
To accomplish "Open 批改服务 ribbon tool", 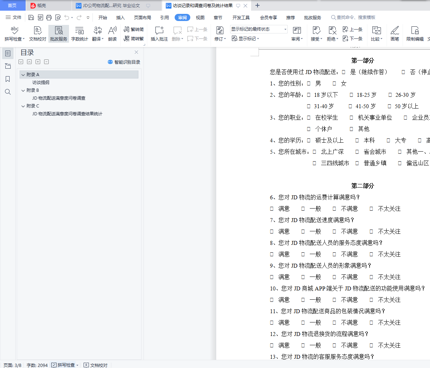I will pyautogui.click(x=59, y=34).
